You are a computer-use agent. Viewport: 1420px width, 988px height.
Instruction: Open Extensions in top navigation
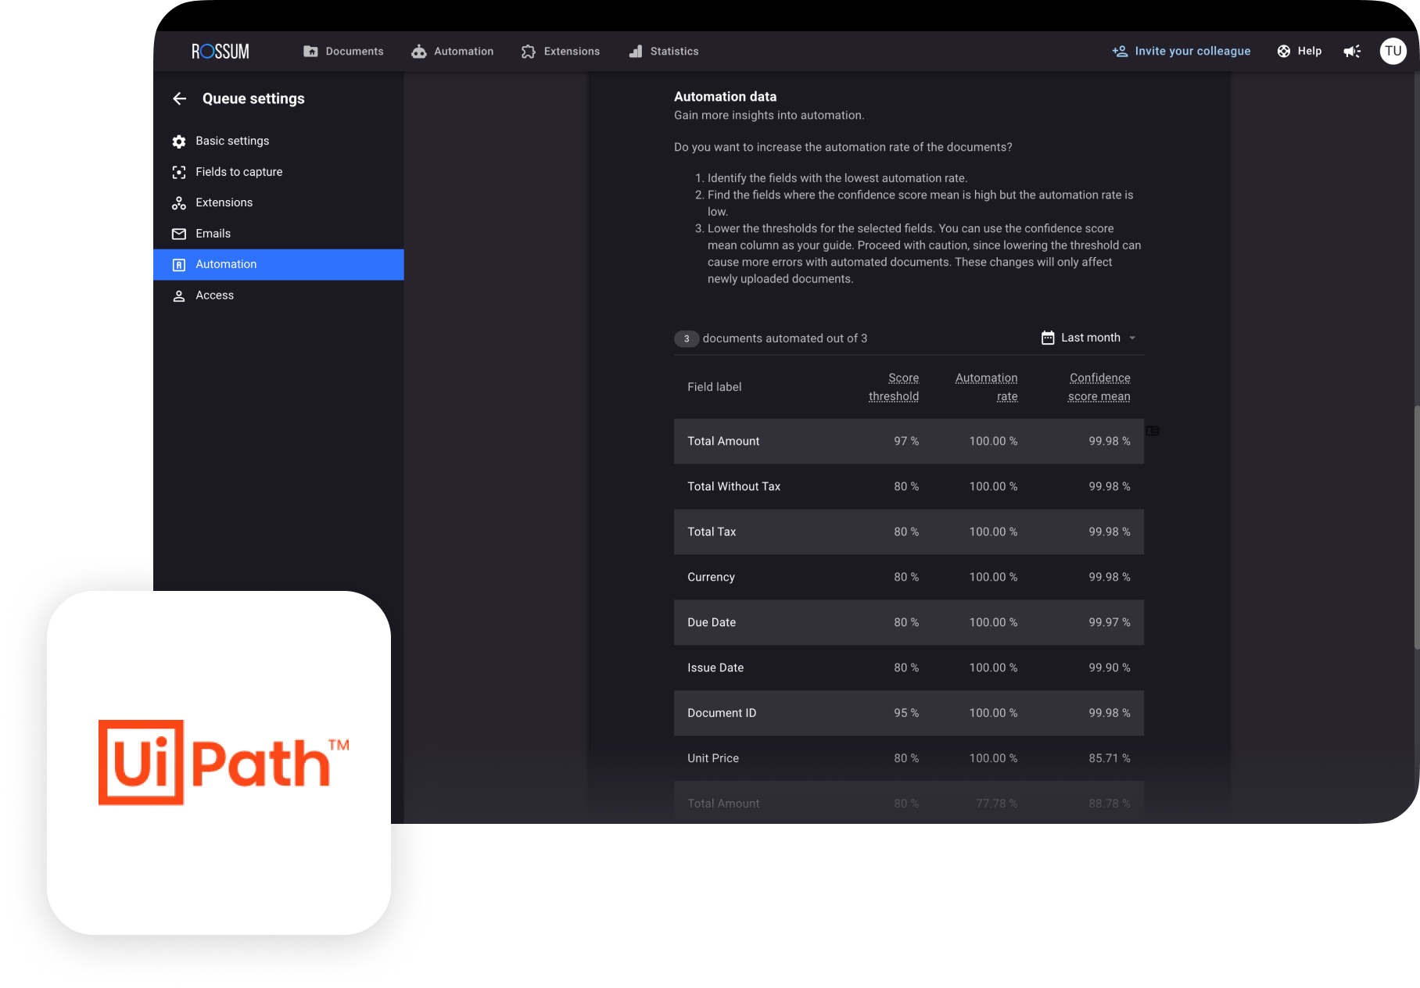561,52
